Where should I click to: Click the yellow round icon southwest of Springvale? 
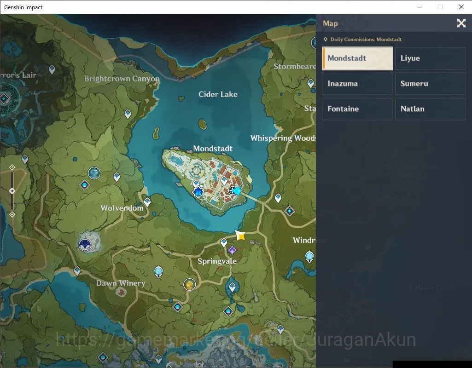coord(190,284)
